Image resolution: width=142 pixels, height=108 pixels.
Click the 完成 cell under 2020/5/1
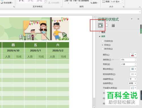[41, 57]
